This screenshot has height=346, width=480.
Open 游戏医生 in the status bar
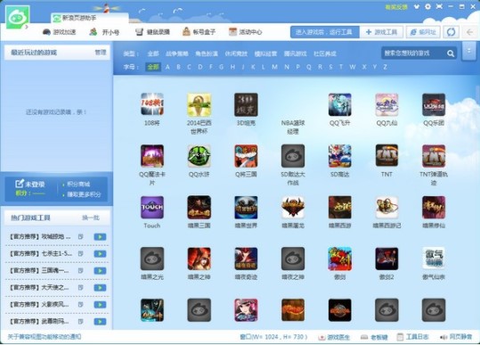334,337
